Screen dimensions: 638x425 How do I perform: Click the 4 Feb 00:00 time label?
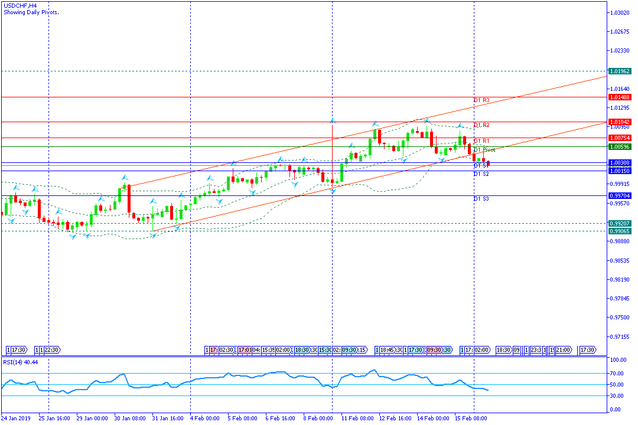[204, 418]
